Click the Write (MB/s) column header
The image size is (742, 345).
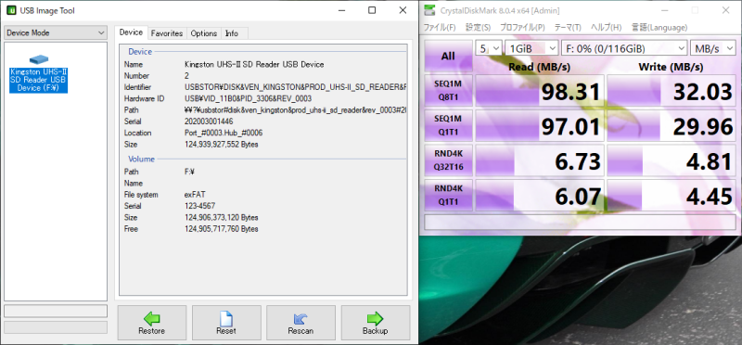point(671,67)
